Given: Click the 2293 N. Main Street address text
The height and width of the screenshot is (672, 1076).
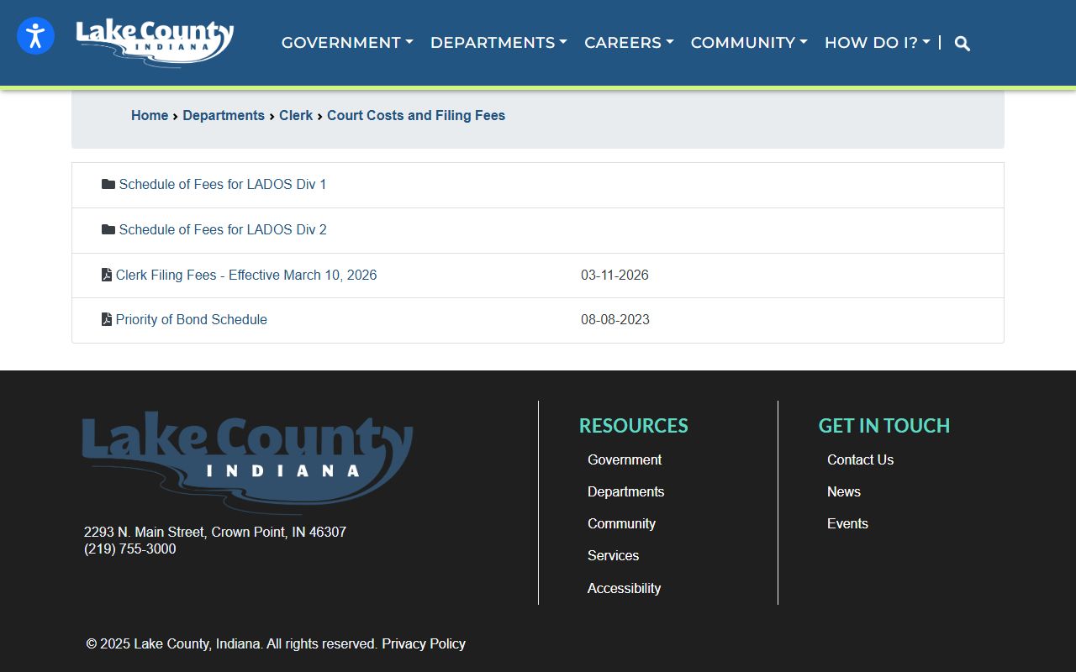Looking at the screenshot, I should pyautogui.click(x=215, y=532).
